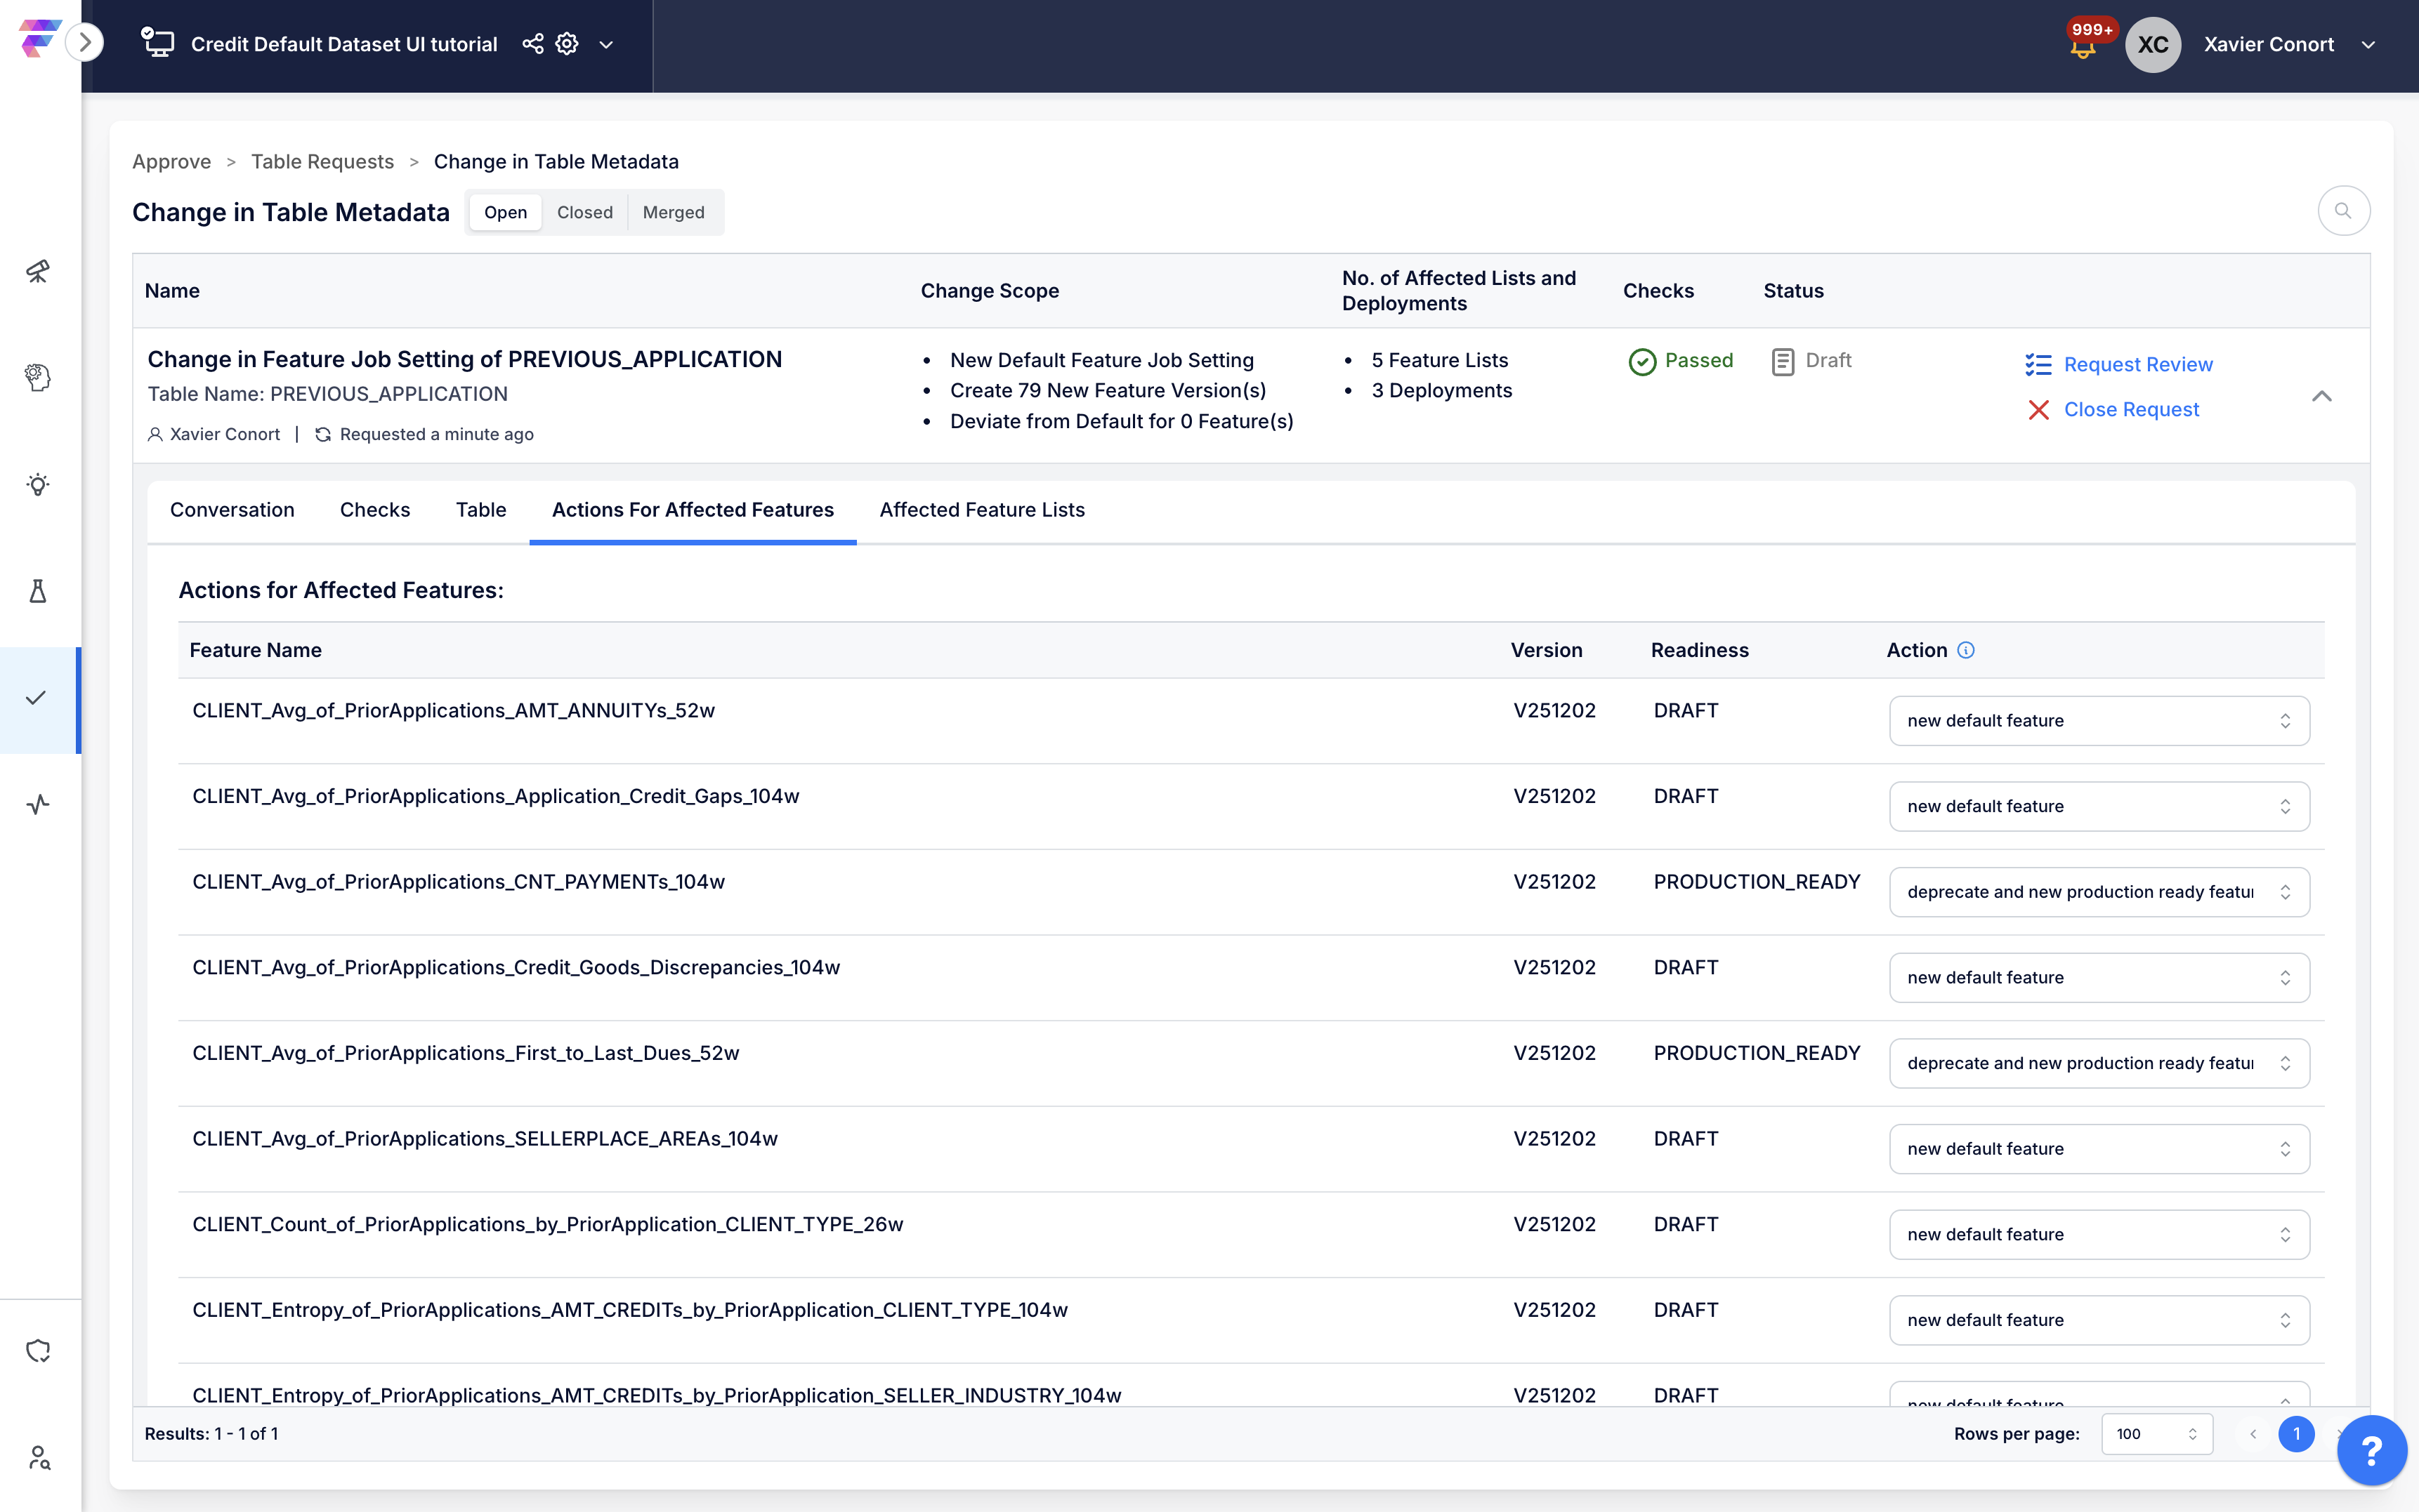The image size is (2419, 1512).
Task: Switch request filter to Merged
Action: [672, 212]
